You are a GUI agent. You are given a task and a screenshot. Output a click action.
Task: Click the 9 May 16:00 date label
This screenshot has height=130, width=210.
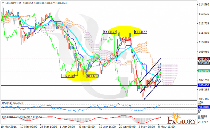[x=166, y=127]
